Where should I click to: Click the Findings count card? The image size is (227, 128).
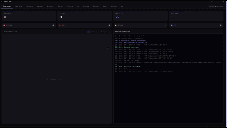click(x=29, y=16)
